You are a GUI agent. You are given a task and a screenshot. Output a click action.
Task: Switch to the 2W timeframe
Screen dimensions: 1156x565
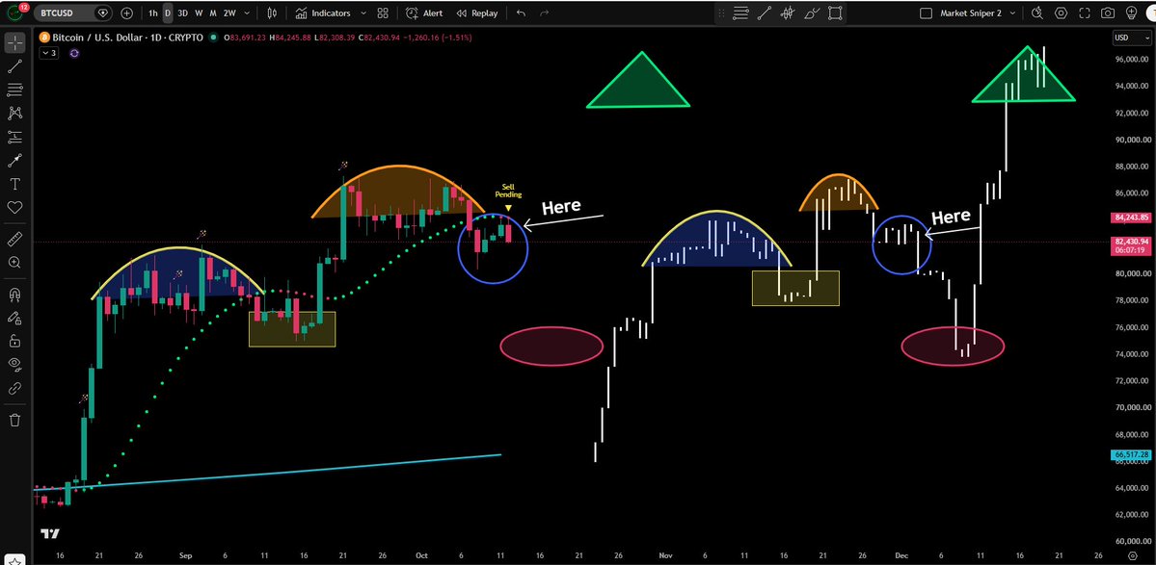229,13
